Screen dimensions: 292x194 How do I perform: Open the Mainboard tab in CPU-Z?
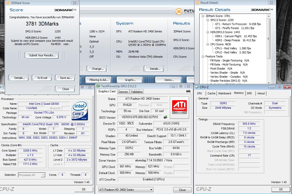(x=224, y=93)
